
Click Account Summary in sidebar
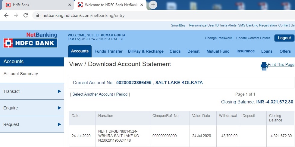click(21, 74)
